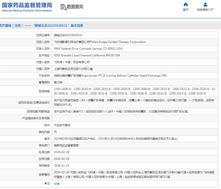
Task: Click structure description beginning 该产品为快速交换型
Action: (x=134, y=102)
